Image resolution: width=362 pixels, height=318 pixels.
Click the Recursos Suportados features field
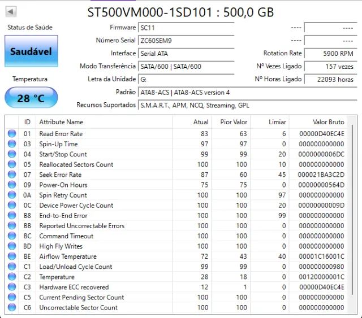tap(248, 105)
